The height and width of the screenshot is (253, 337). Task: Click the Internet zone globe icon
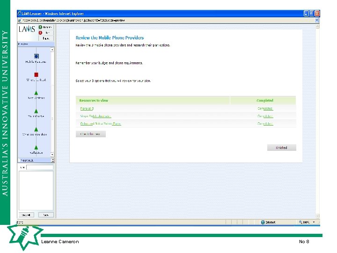pos(263,222)
